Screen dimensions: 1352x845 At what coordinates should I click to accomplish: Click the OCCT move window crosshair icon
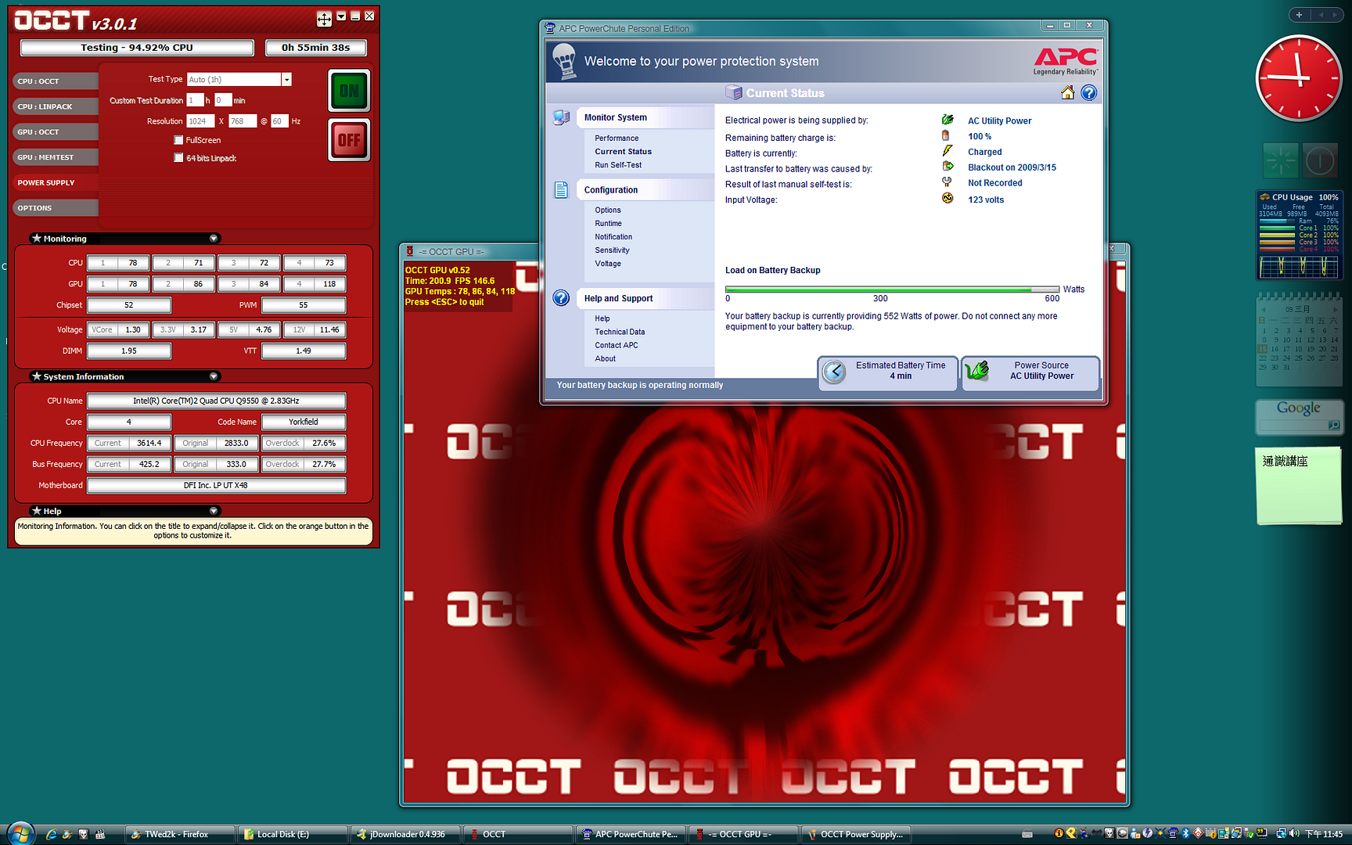(x=324, y=19)
